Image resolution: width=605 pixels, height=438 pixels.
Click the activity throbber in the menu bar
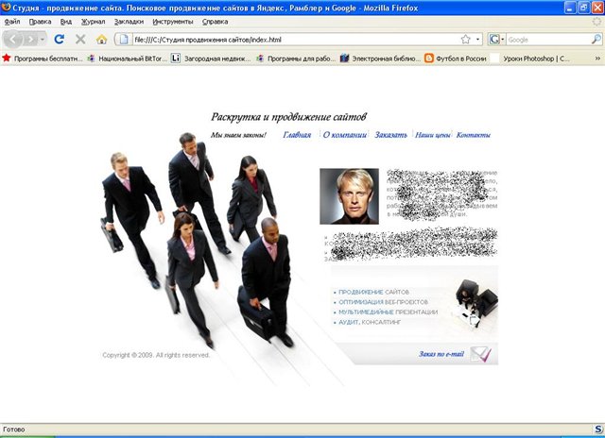596,22
